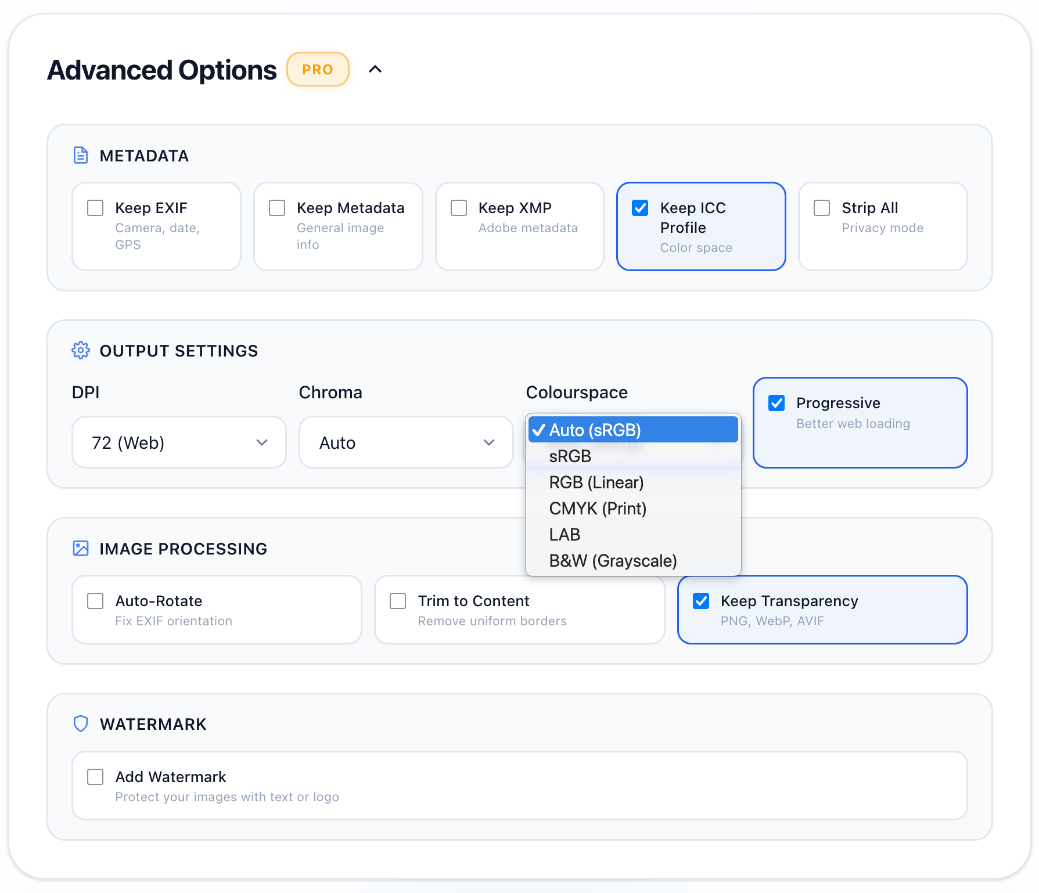Uncheck the Progressive web loading option

[x=776, y=402]
